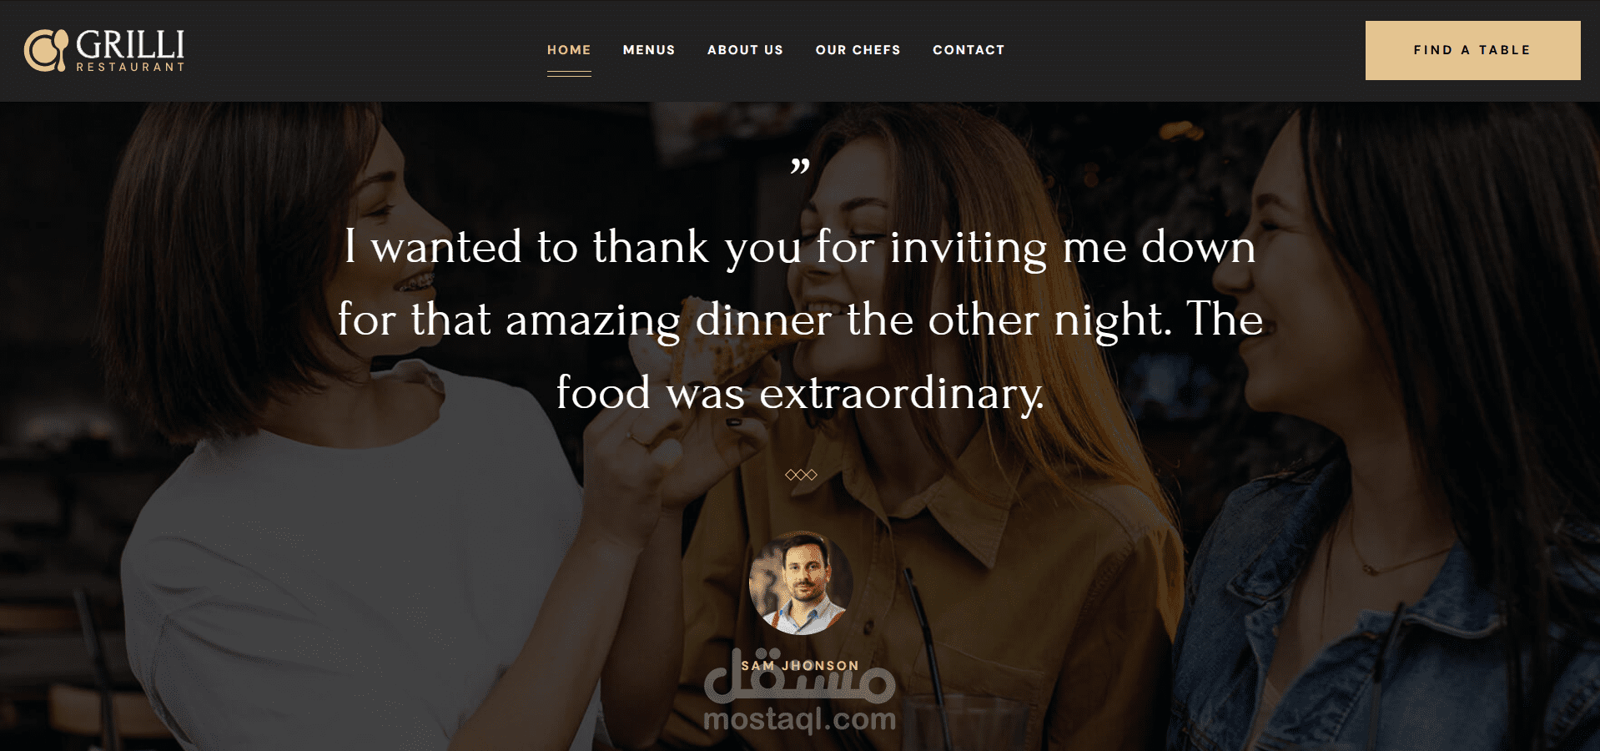Click the three-diamond separator ornament
The image size is (1600, 751).
(801, 475)
